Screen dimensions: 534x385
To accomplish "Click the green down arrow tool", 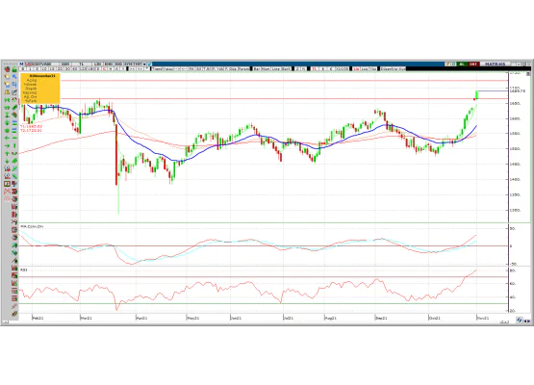I will tap(7, 161).
